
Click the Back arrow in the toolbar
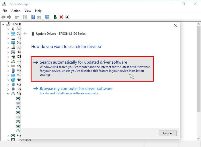[3, 17]
